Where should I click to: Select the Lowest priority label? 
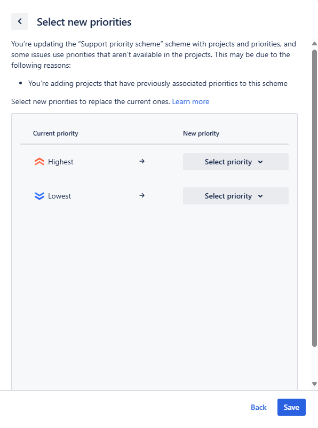point(60,196)
